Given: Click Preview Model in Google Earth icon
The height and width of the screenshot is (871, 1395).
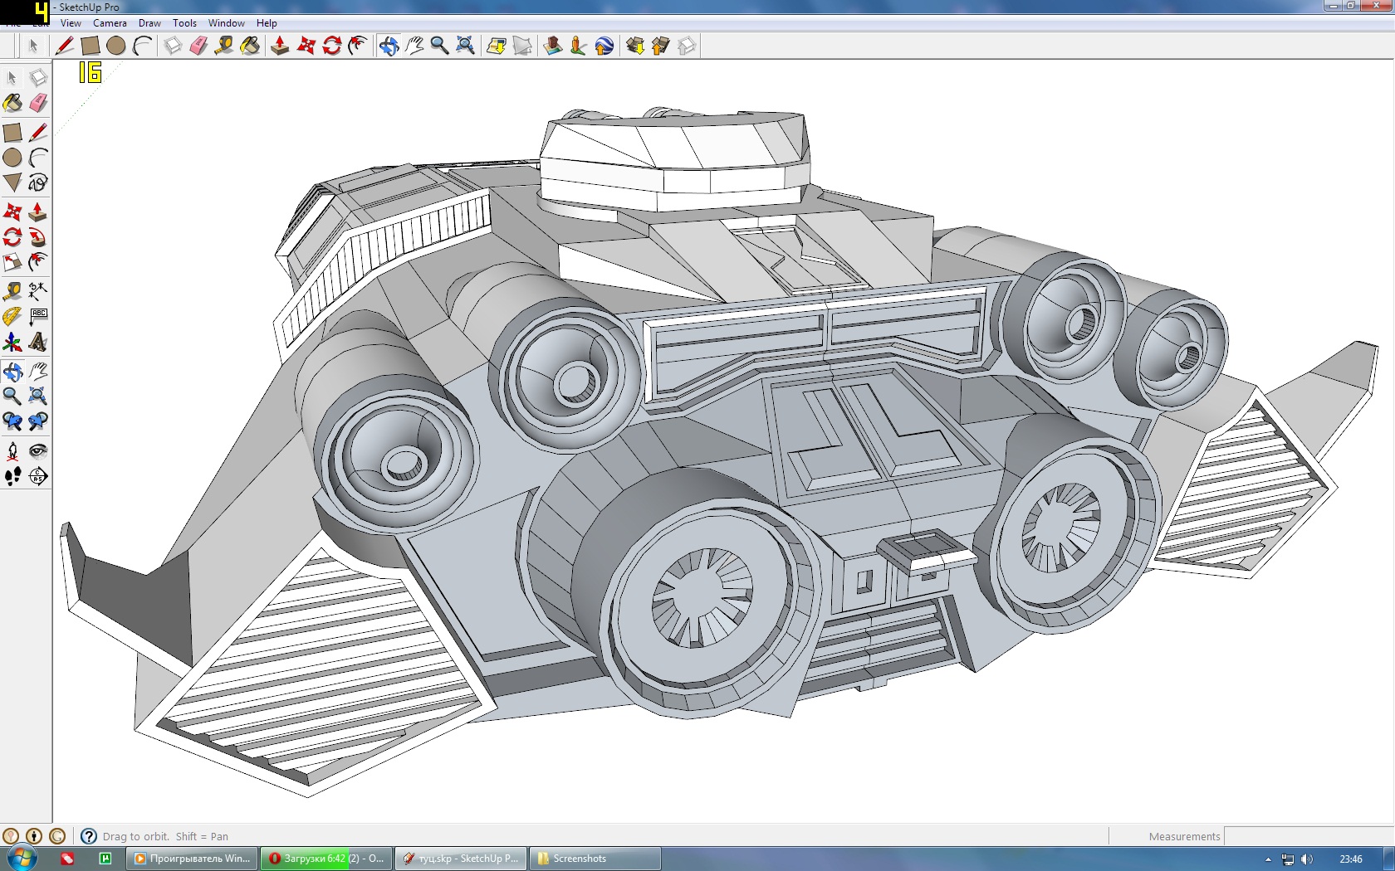Looking at the screenshot, I should tap(604, 46).
